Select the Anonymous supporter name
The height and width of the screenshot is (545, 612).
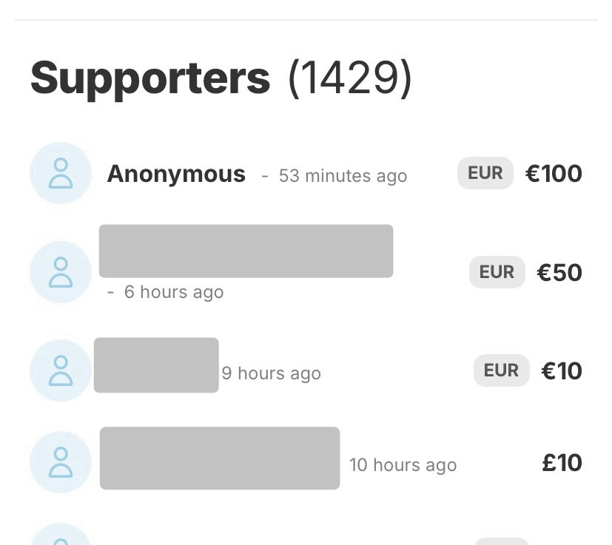(x=176, y=174)
